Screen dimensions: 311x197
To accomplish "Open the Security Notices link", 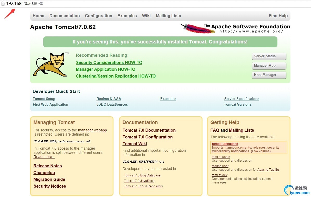I will click(x=50, y=186).
